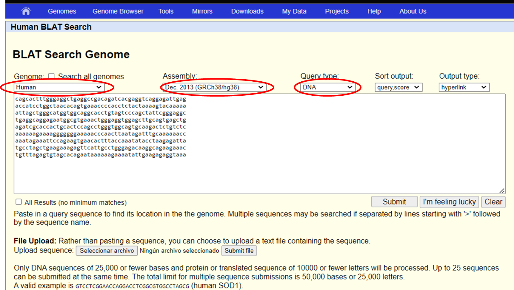This screenshot has height=290, width=514.
Task: Expand the Human genome dropdown
Action: tap(59, 87)
